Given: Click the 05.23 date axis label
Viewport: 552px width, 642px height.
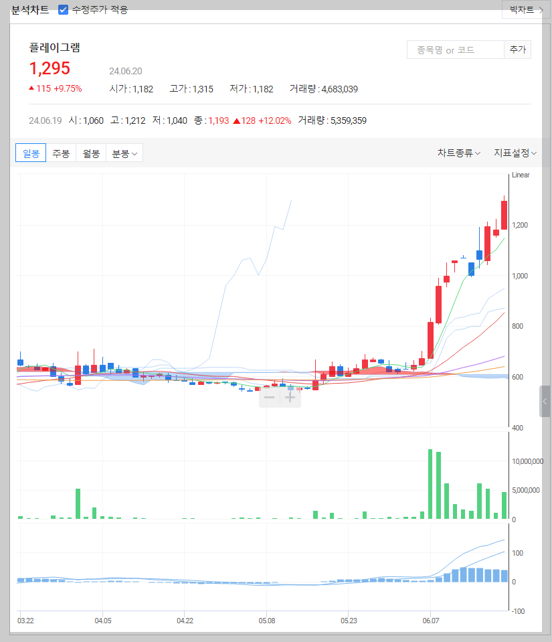Looking at the screenshot, I should [349, 621].
